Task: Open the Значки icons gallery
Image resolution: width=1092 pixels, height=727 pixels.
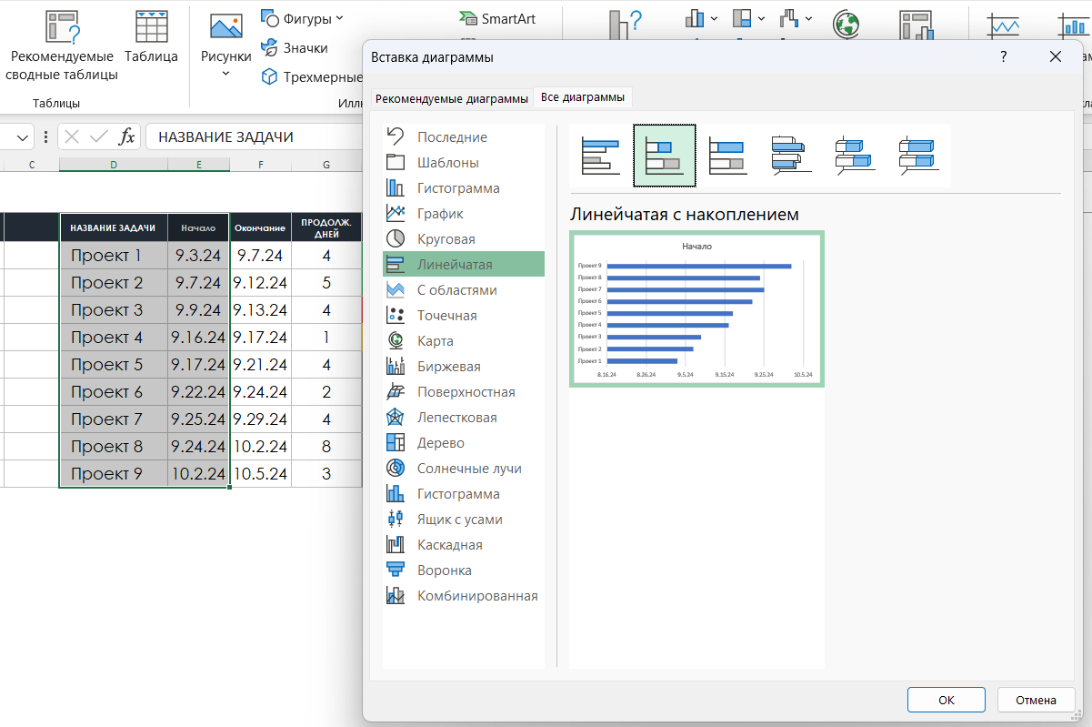Action: (x=295, y=47)
